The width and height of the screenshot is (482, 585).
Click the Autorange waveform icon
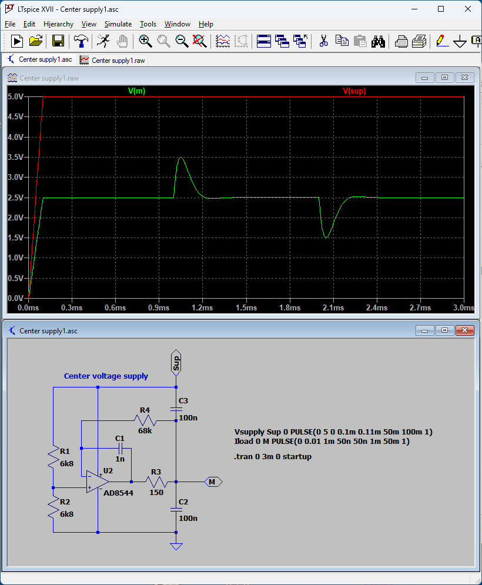click(x=223, y=41)
